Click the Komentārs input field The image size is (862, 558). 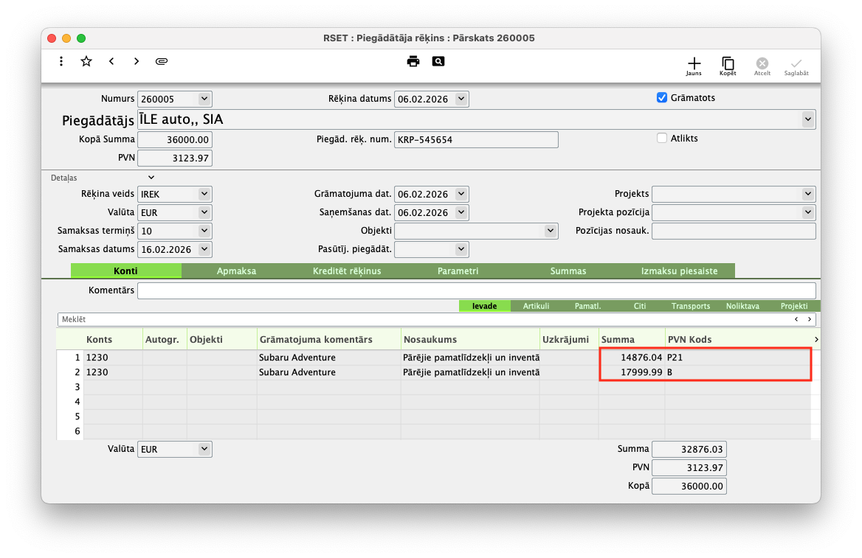pyautogui.click(x=476, y=290)
